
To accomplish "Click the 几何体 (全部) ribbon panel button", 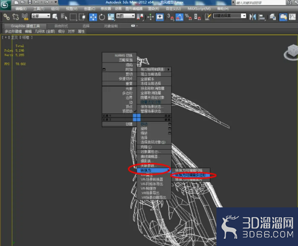I will coord(45,32).
